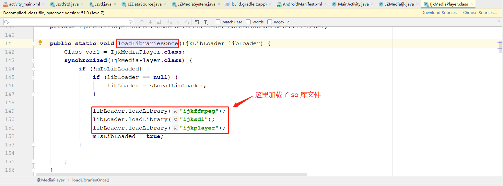Toggle Regex checkbox
This screenshot has width=503, height=186.
tap(270, 22)
